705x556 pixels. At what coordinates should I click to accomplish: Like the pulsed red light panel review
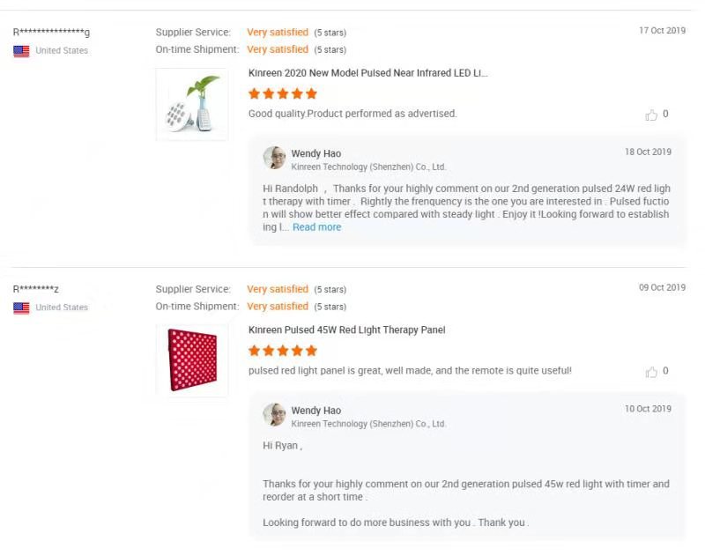(651, 372)
